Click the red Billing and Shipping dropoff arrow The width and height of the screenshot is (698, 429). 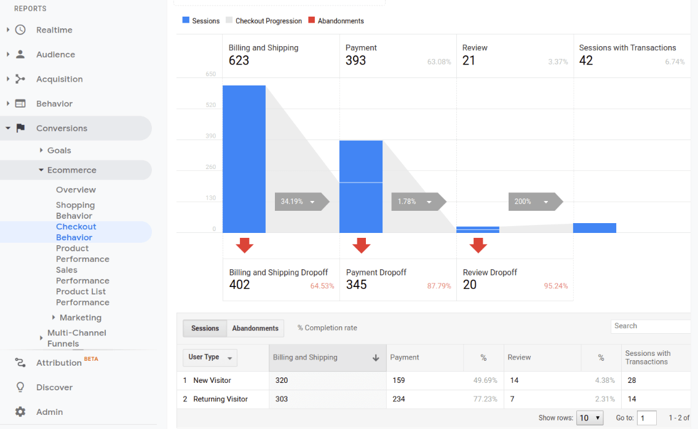(x=244, y=245)
